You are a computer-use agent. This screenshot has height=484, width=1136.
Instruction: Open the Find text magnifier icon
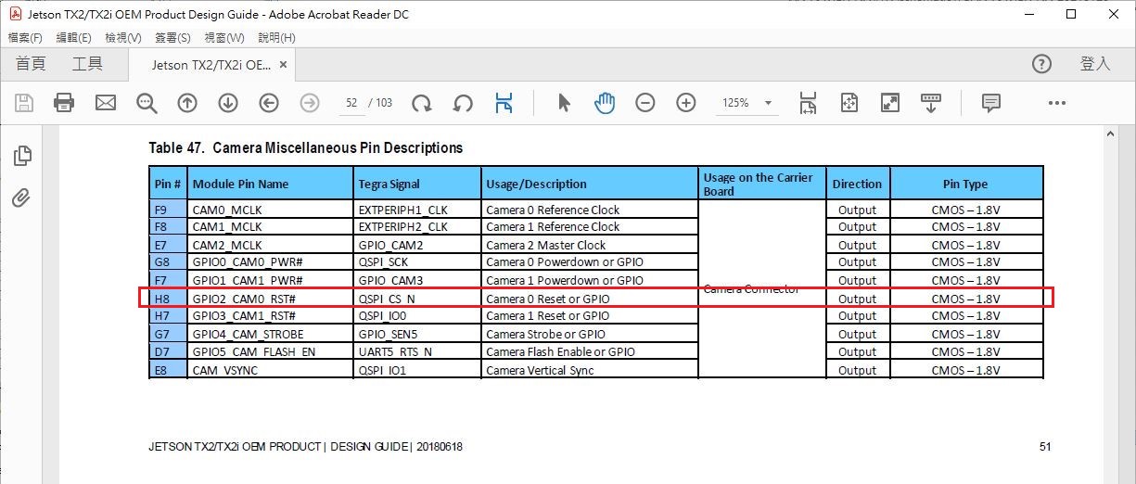(147, 103)
